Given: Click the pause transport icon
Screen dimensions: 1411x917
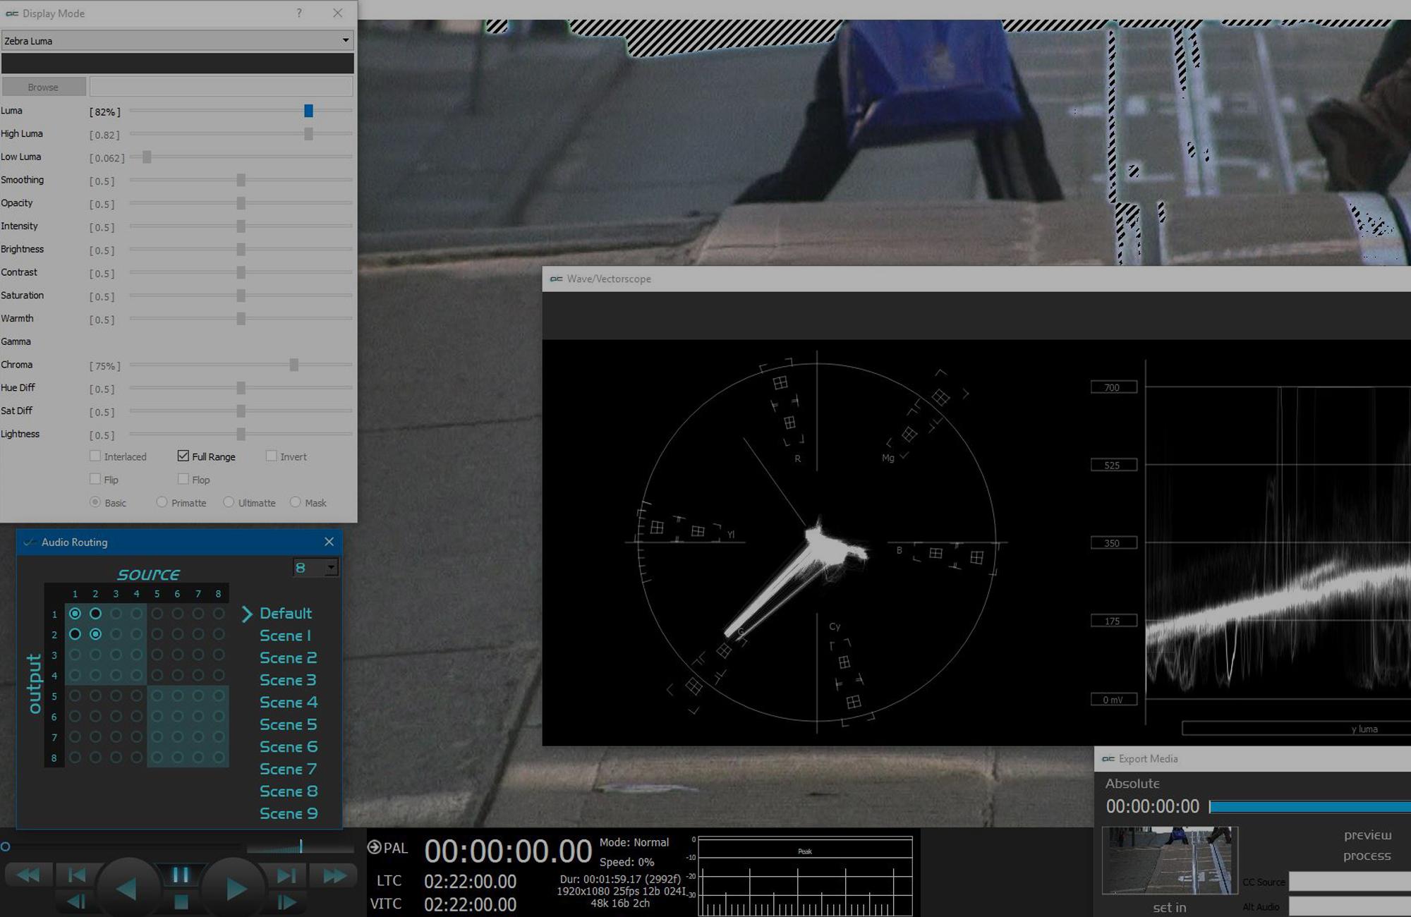Looking at the screenshot, I should tap(181, 875).
